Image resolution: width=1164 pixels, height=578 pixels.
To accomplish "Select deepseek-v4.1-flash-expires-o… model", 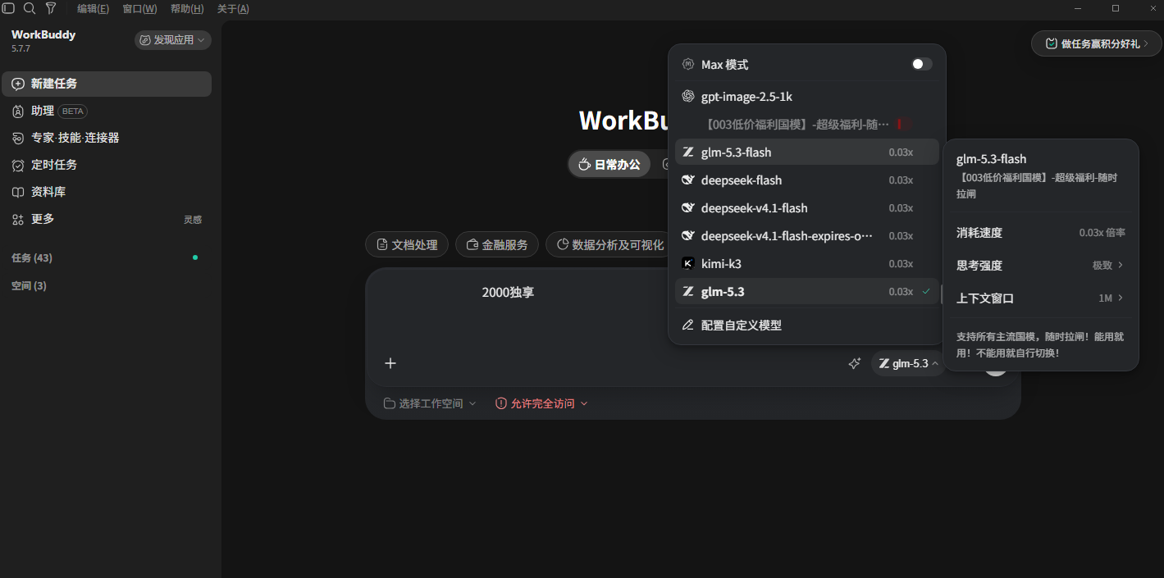I will [807, 236].
